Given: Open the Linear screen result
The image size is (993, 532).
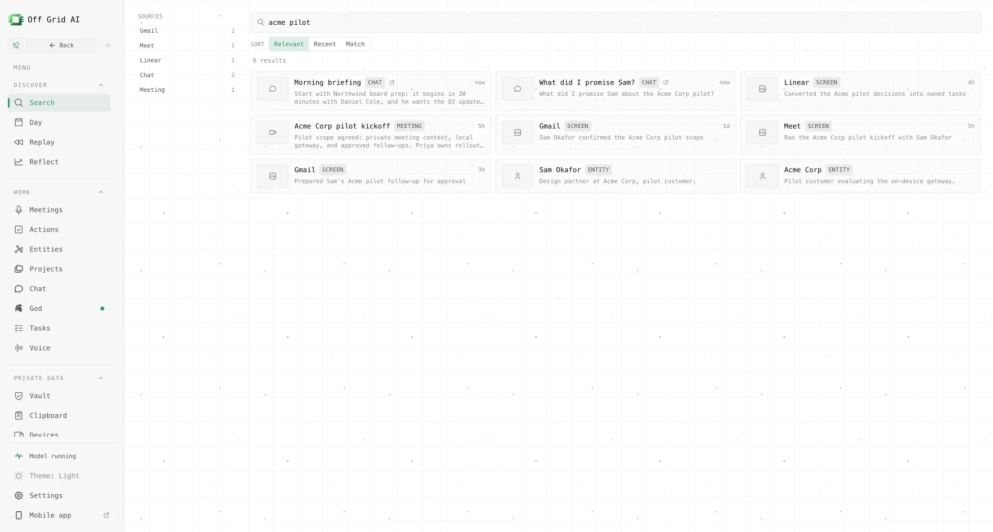Looking at the screenshot, I should point(860,91).
